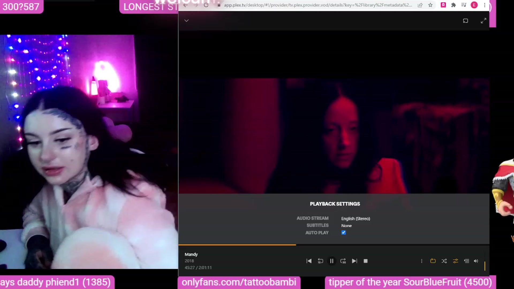Skip to previous item in Plex player
The width and height of the screenshot is (514, 289).
pos(309,261)
